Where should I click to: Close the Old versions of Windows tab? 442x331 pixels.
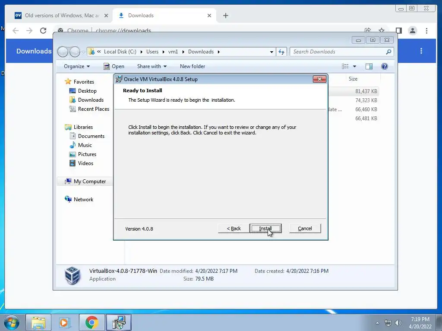coord(106,16)
